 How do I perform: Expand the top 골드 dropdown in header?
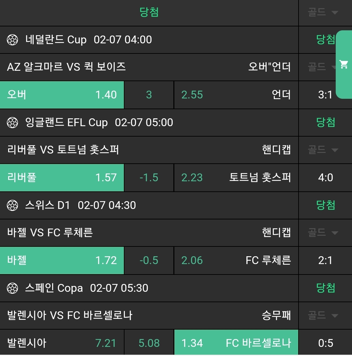[x=323, y=13]
